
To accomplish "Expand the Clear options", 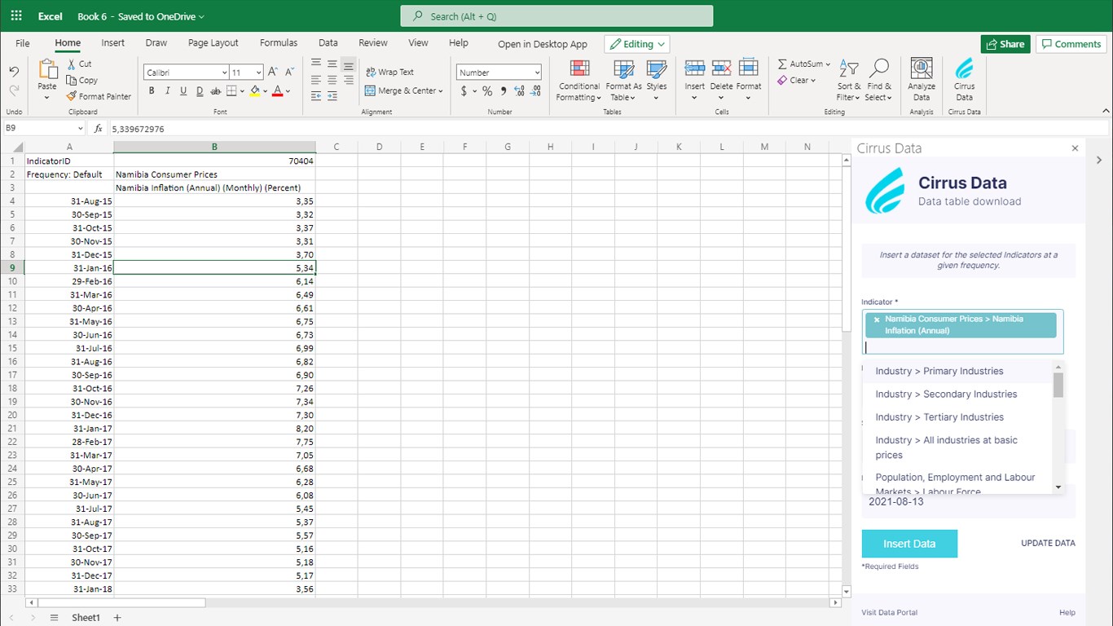I will tap(812, 81).
